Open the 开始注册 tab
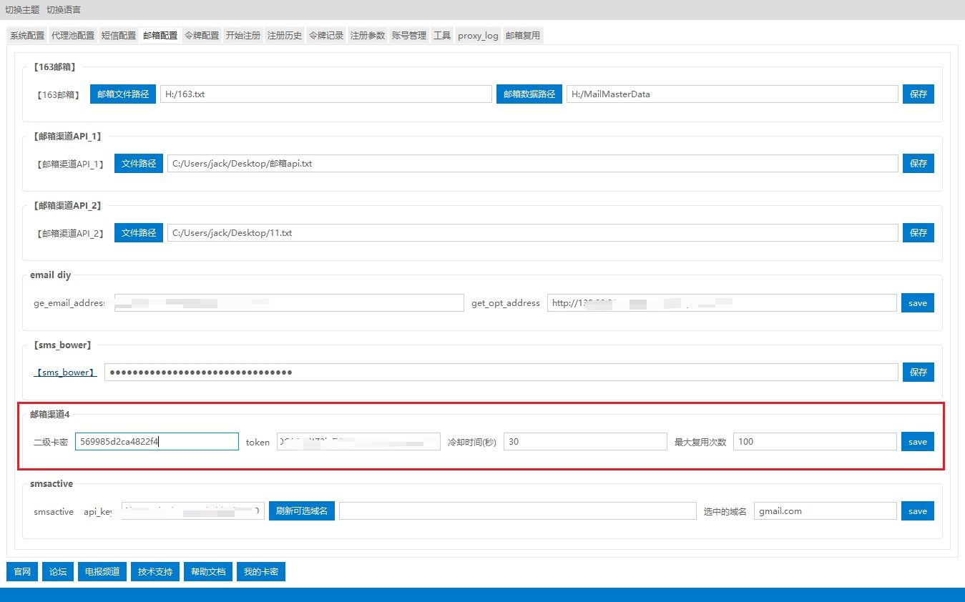 [243, 36]
